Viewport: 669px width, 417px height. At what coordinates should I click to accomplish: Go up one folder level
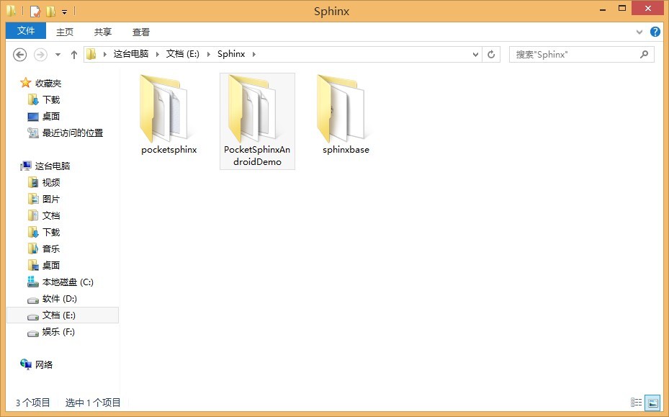(73, 55)
